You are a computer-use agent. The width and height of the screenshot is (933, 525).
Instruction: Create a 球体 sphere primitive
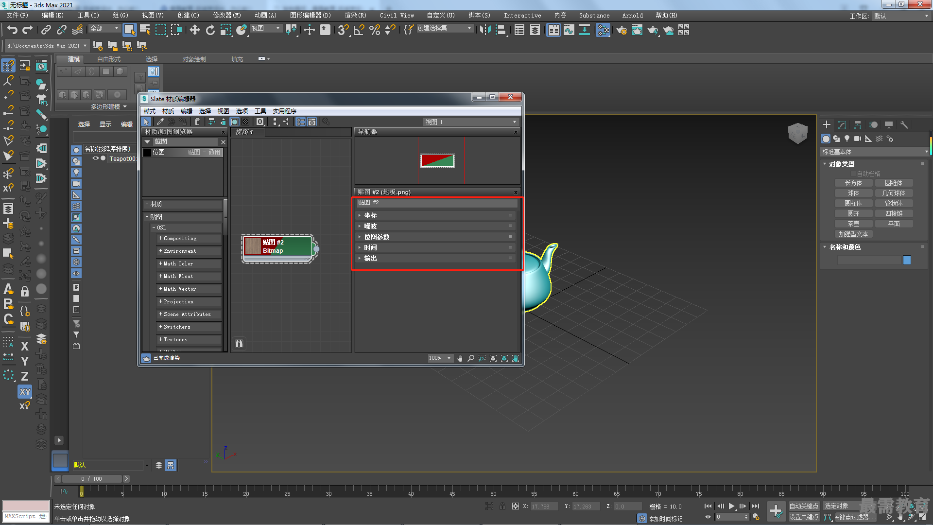click(x=853, y=193)
